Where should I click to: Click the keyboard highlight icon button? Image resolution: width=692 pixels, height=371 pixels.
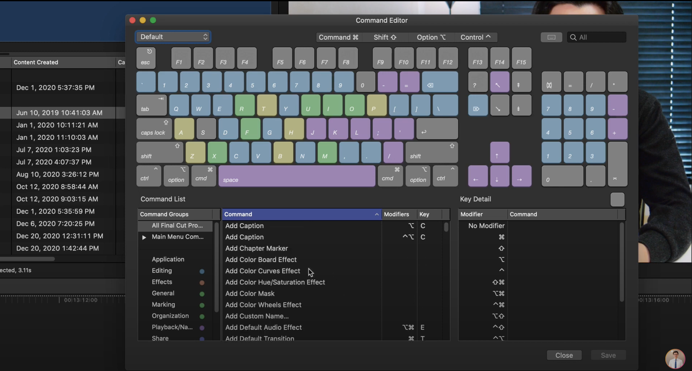tap(551, 37)
